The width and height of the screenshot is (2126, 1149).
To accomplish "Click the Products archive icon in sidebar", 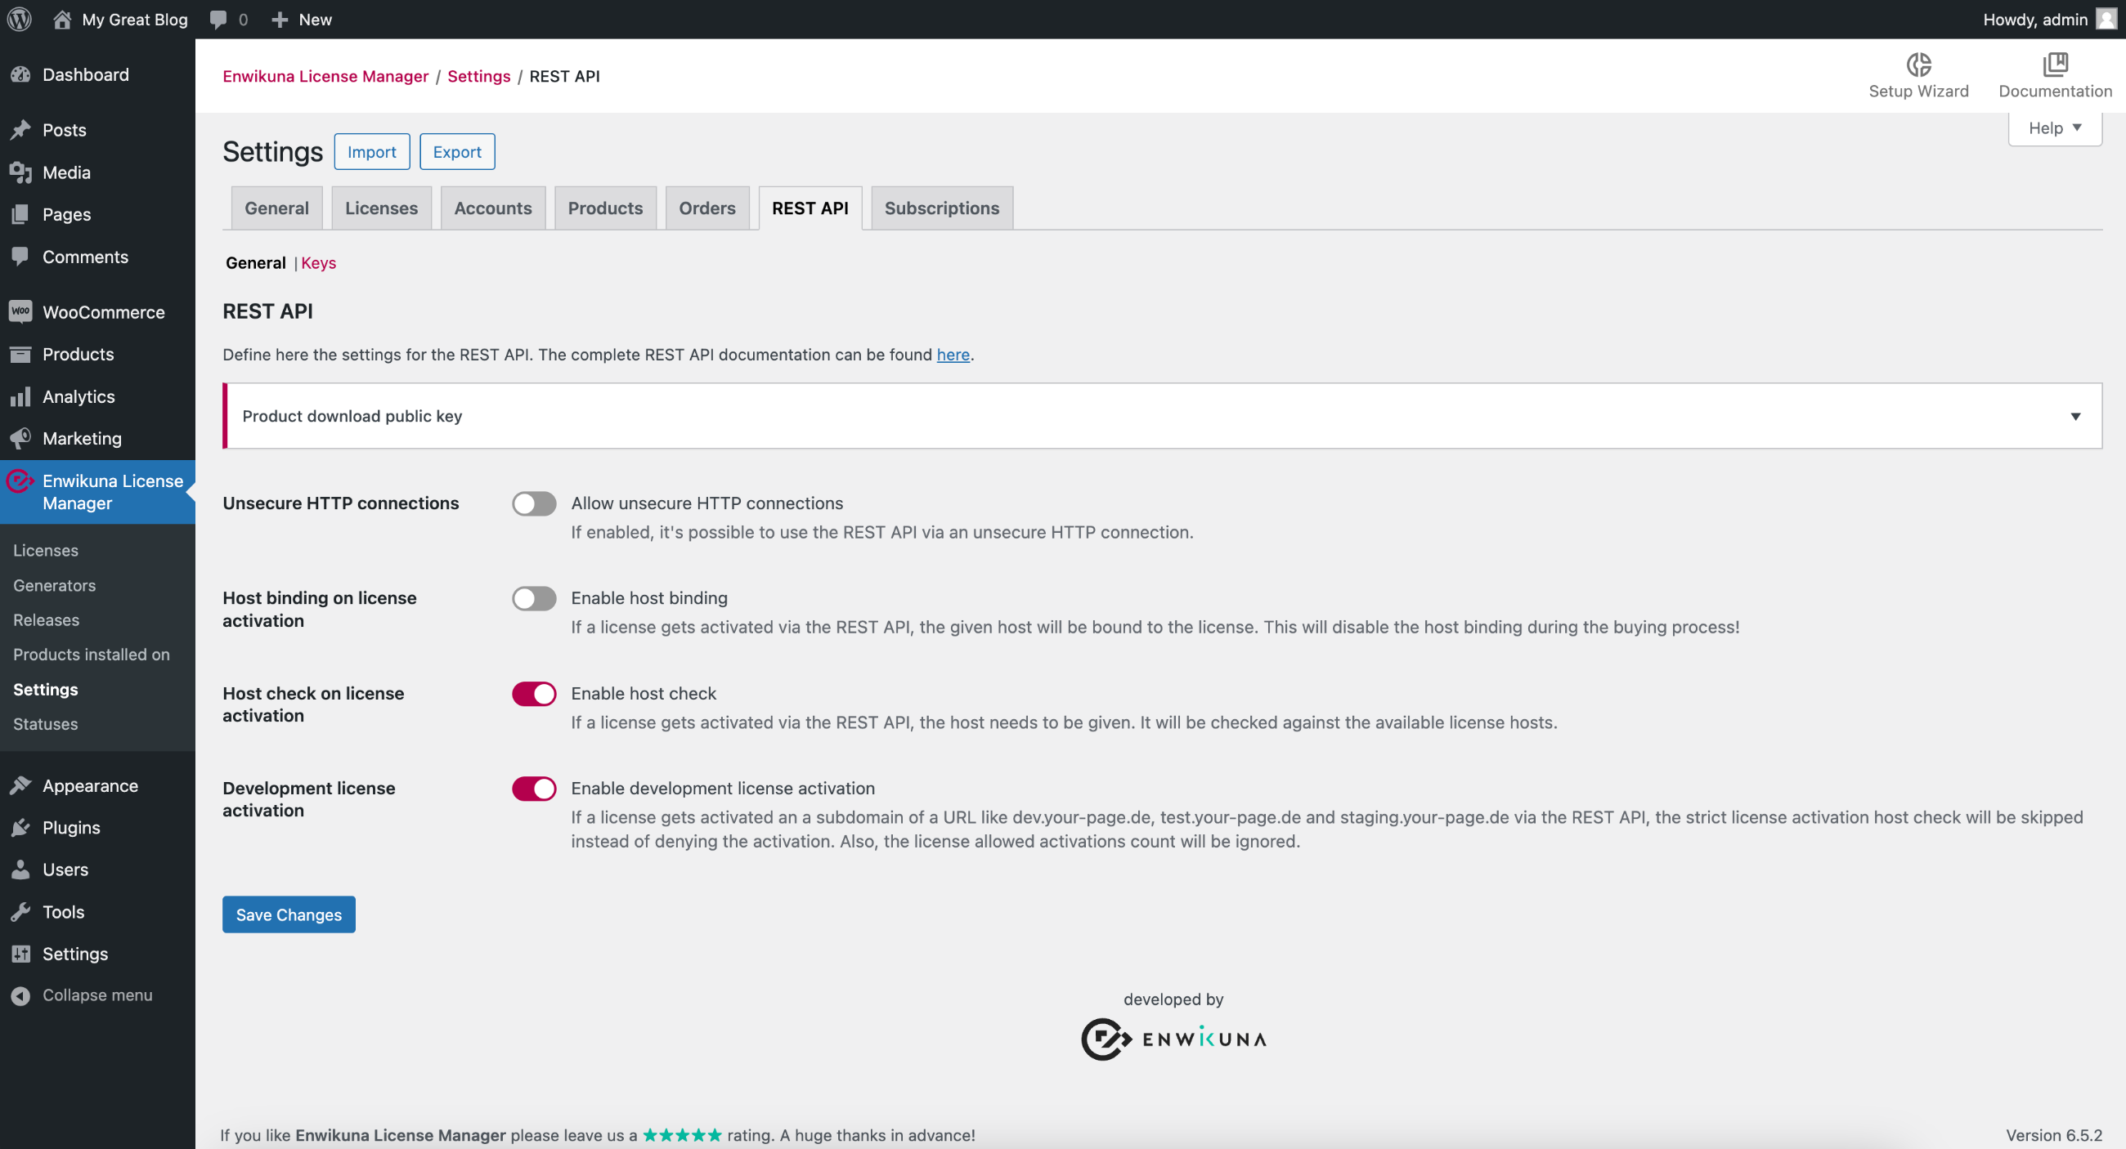I will coord(20,354).
